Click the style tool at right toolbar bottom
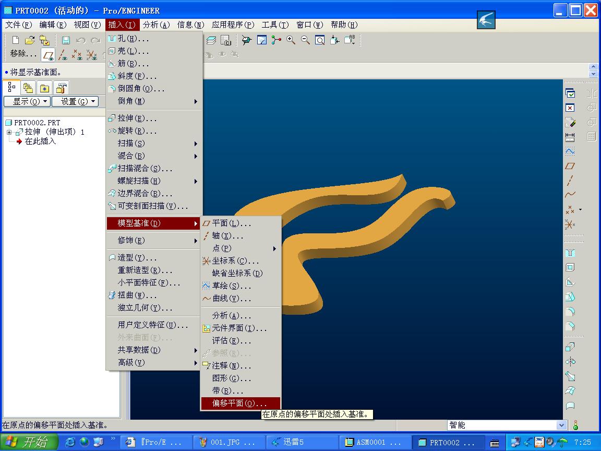Viewport: 601px width, 451px height. tap(570, 406)
